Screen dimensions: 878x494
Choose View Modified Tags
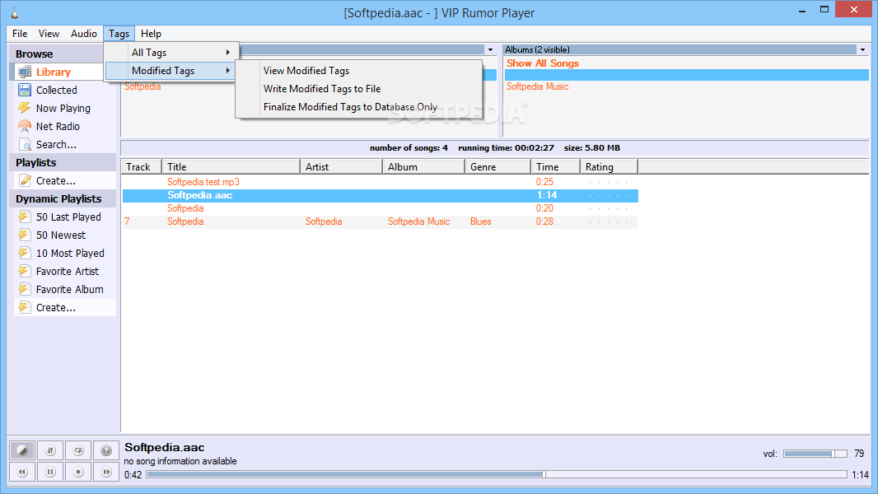click(x=306, y=71)
